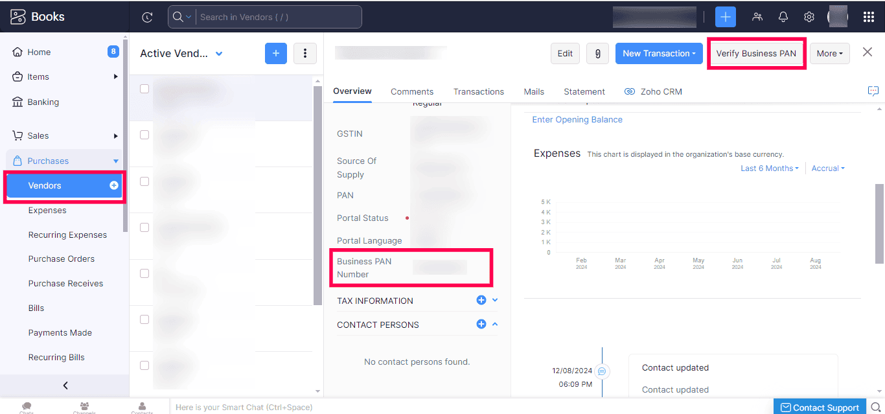
Task: Click the attachment paperclip icon
Action: tap(597, 54)
